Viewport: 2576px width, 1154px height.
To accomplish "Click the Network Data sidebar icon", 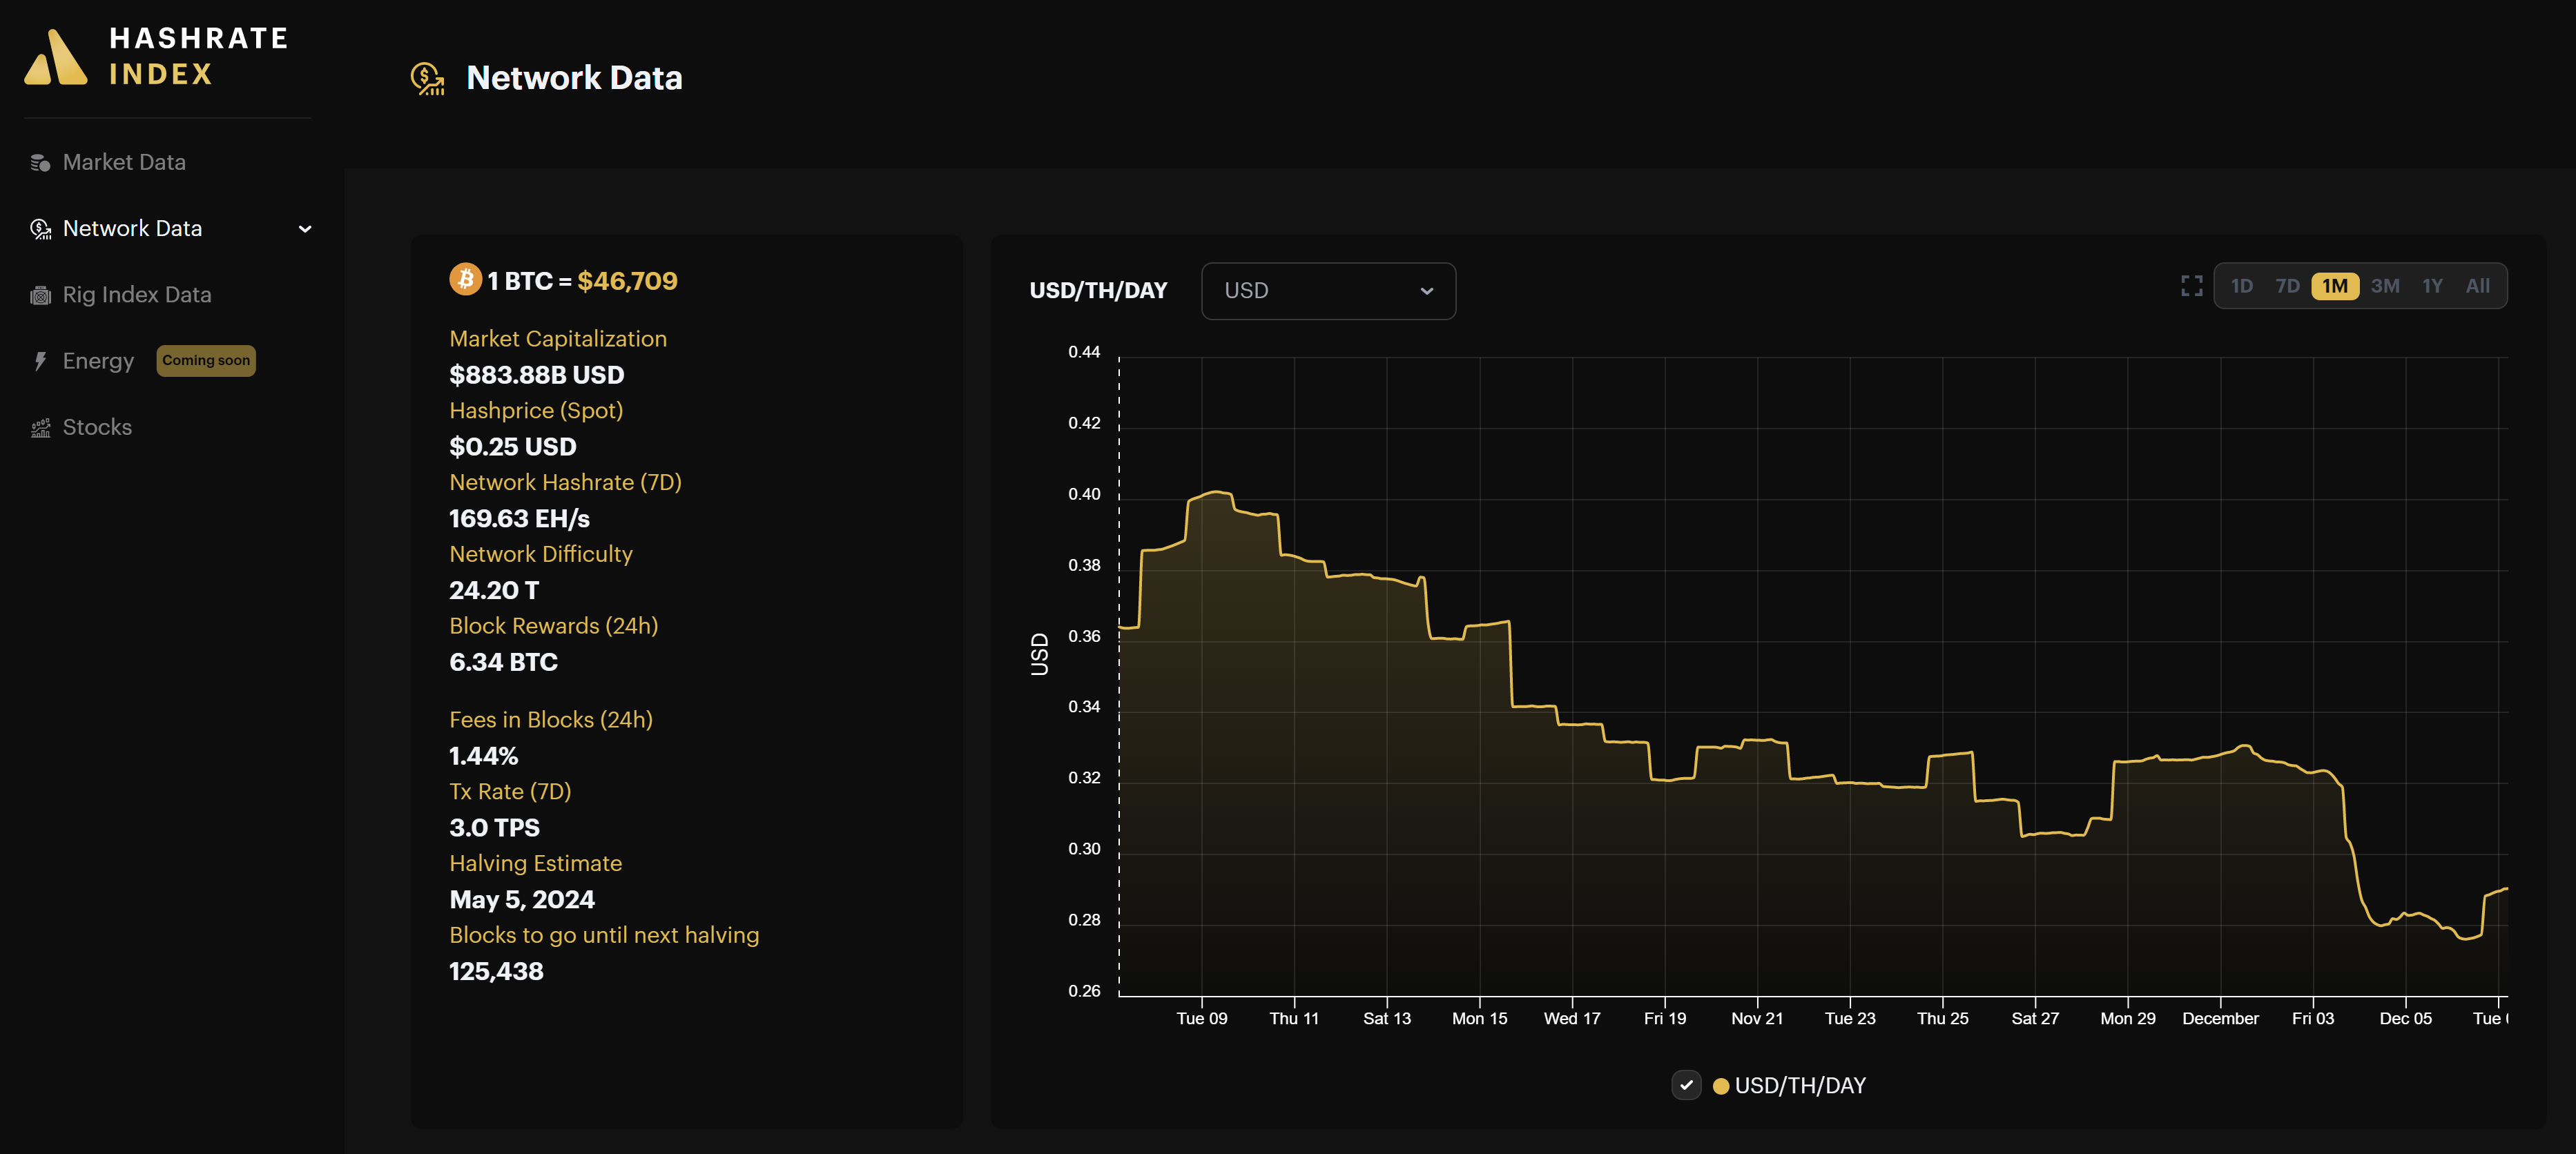I will pyautogui.click(x=40, y=228).
